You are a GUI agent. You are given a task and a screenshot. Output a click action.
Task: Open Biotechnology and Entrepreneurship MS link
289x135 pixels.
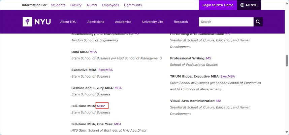pos(137,34)
